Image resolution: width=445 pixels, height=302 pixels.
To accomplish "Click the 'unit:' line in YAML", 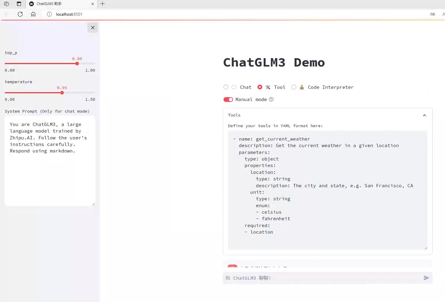I will pyautogui.click(x=257, y=192).
